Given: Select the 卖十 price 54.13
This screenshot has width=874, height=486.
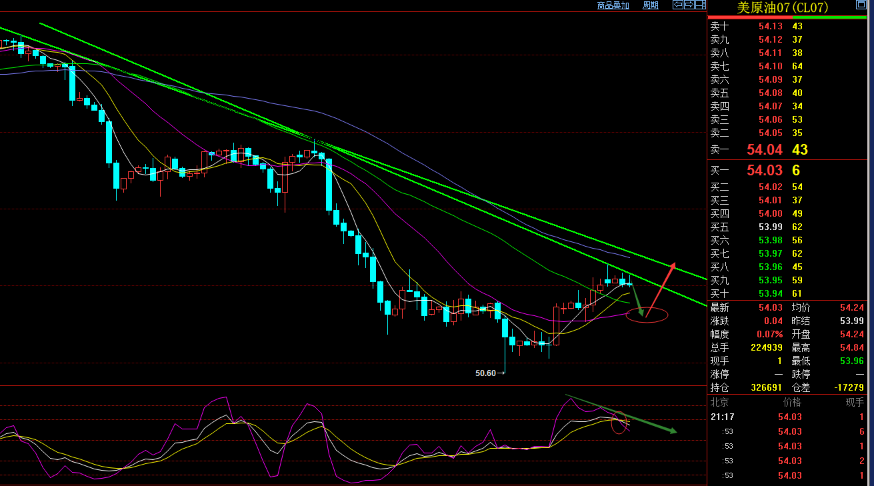Looking at the screenshot, I should [x=771, y=26].
